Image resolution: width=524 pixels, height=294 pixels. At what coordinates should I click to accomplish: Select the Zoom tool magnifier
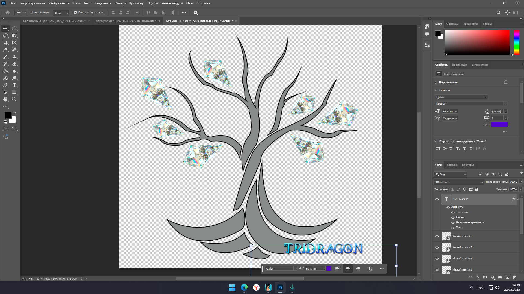point(14,99)
